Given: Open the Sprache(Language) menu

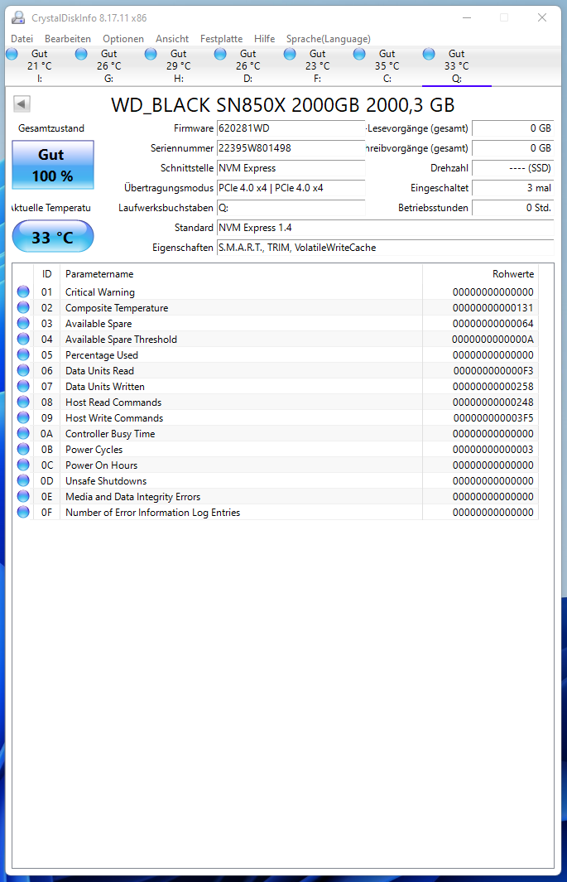Looking at the screenshot, I should point(328,39).
